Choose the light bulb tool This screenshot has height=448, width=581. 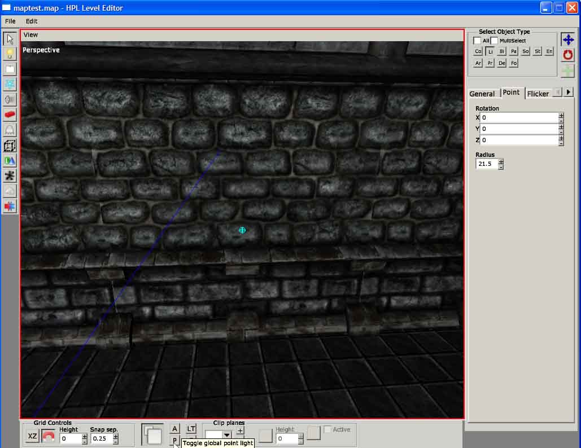(x=10, y=54)
